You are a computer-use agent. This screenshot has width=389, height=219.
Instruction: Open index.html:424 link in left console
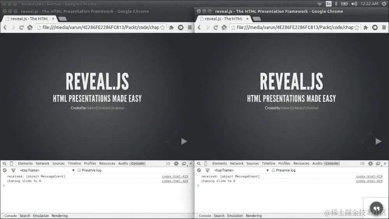(x=175, y=181)
